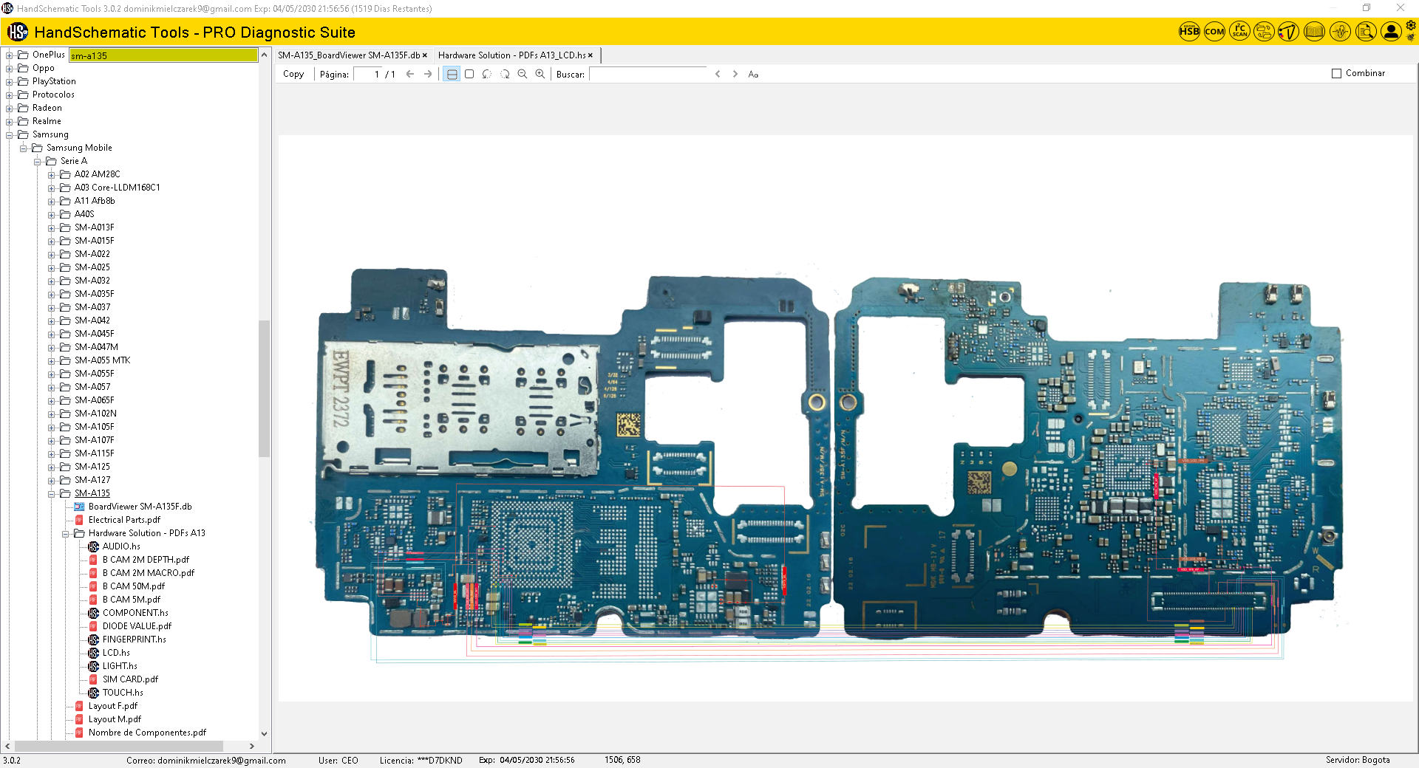Expand the Realme folder

tap(10, 121)
